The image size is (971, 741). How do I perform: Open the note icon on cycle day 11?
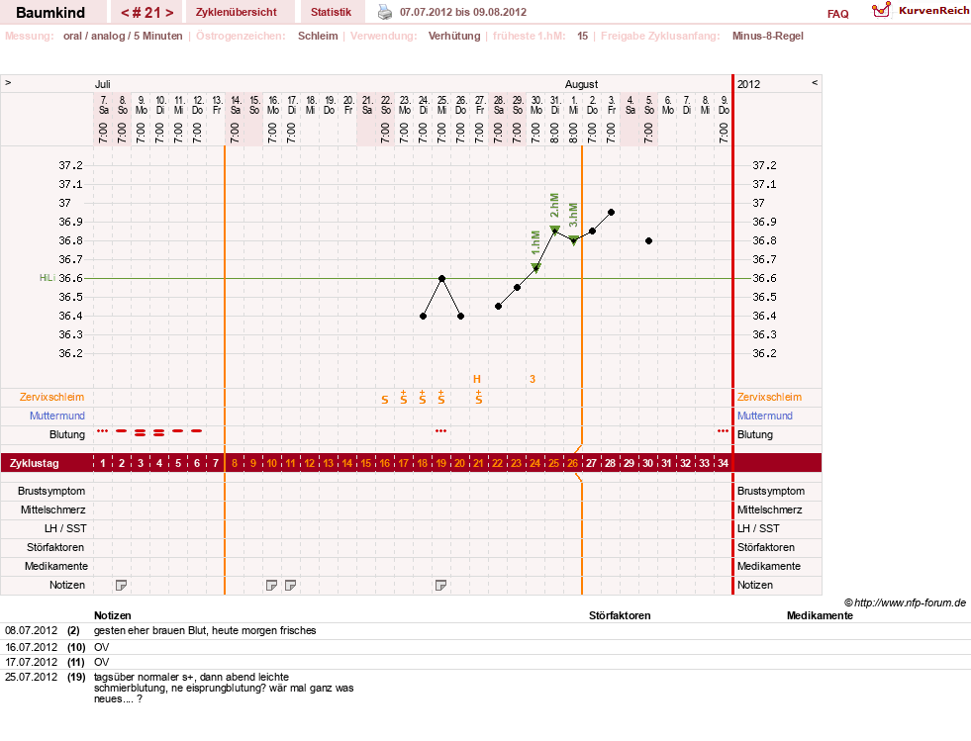290,585
